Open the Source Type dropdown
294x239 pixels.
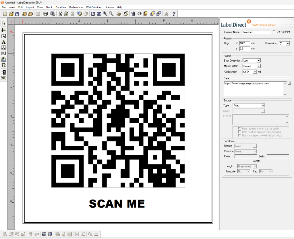tap(263, 105)
